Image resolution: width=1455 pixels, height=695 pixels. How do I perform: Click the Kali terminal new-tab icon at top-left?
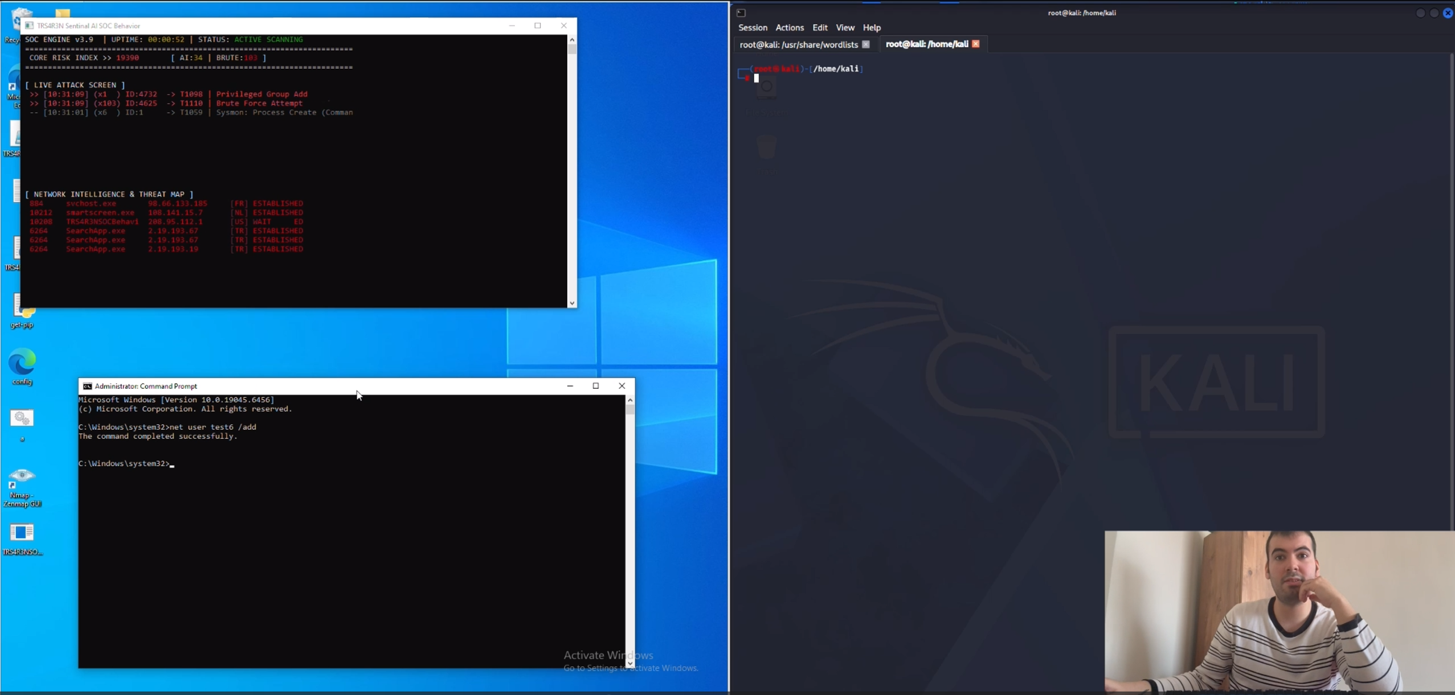coord(741,13)
